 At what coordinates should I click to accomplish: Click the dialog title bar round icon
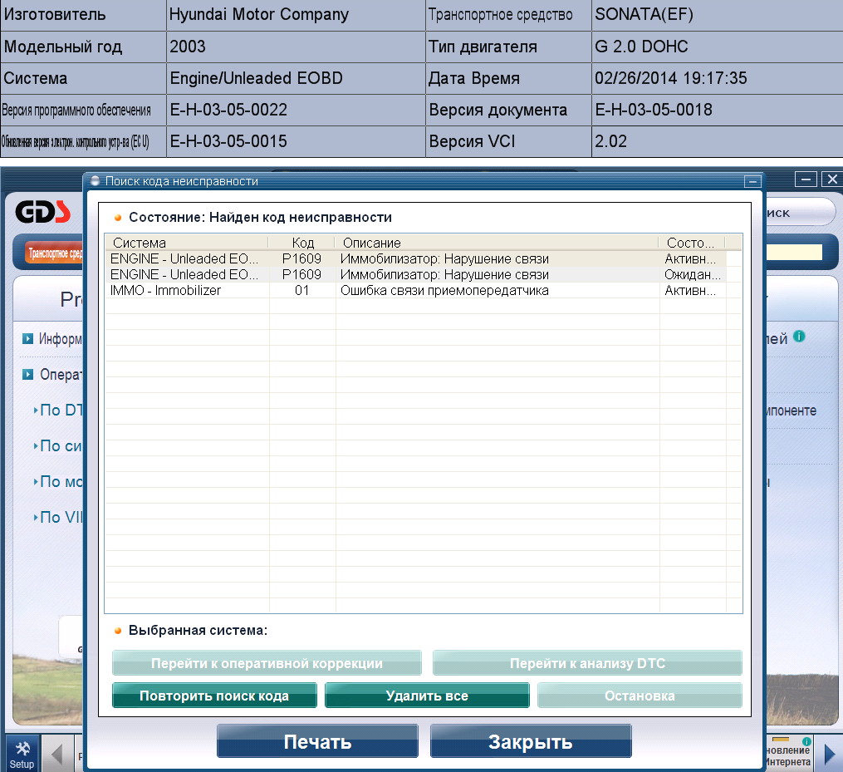pos(96,181)
